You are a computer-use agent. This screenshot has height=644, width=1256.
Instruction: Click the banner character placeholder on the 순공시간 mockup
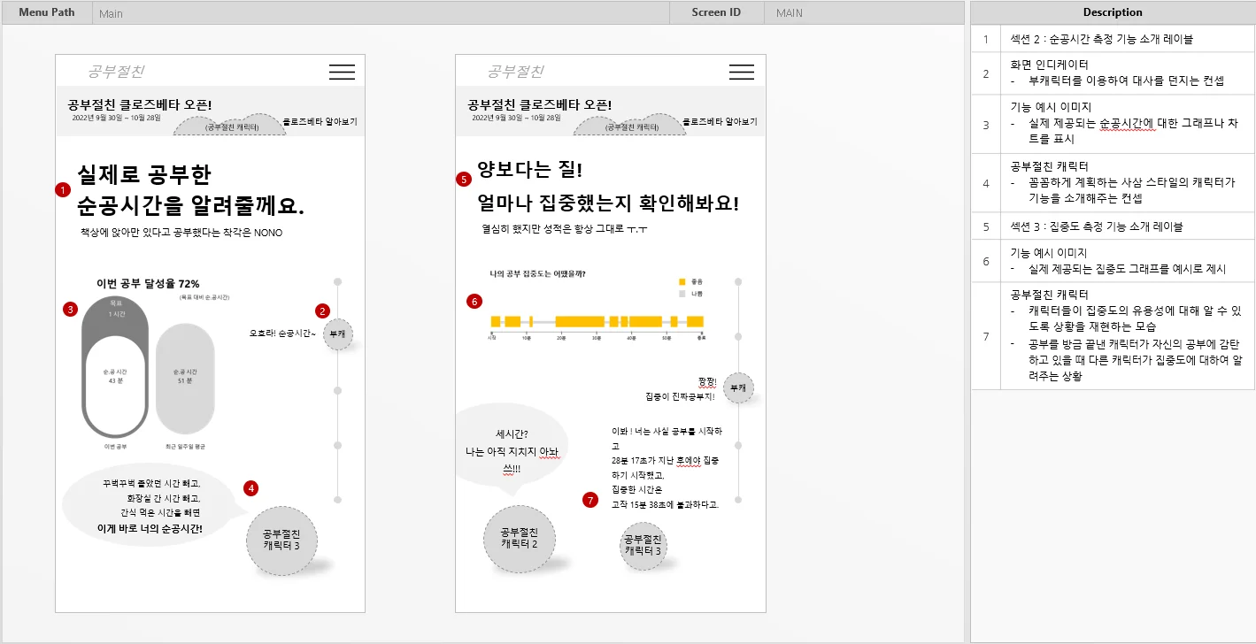point(232,125)
